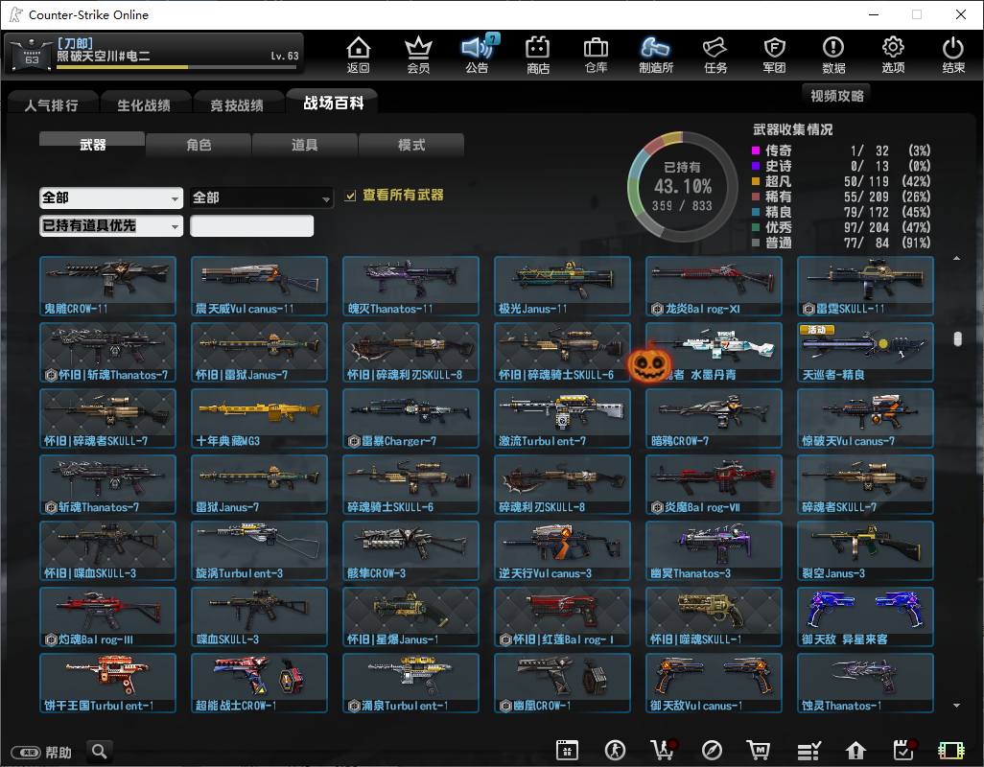Switch to the 竞技战绩 tab
This screenshot has height=767, width=984.
click(x=237, y=105)
